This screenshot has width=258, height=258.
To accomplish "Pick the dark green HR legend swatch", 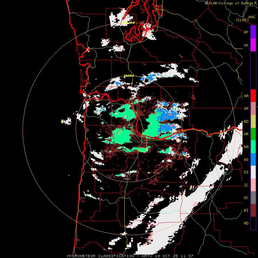I will 253,134.
